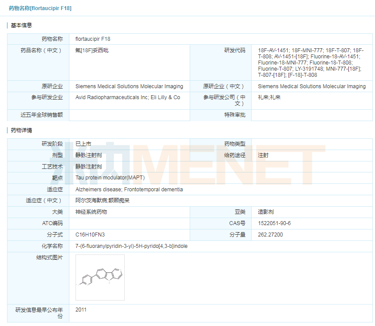
Task: Select the 给药途径 value 注射
Action: (x=263, y=155)
